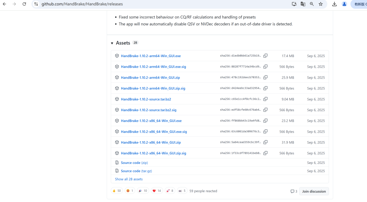This screenshot has height=202, width=367.
Task: Click the translate page icon
Action: point(303,4)
